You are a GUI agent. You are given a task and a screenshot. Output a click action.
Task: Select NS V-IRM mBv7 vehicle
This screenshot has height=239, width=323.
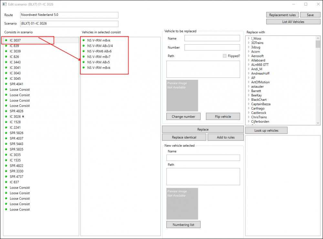tap(99, 57)
